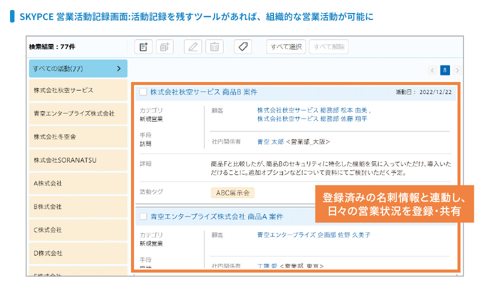
Task: Click the add new activity record icon
Action: click(x=143, y=47)
